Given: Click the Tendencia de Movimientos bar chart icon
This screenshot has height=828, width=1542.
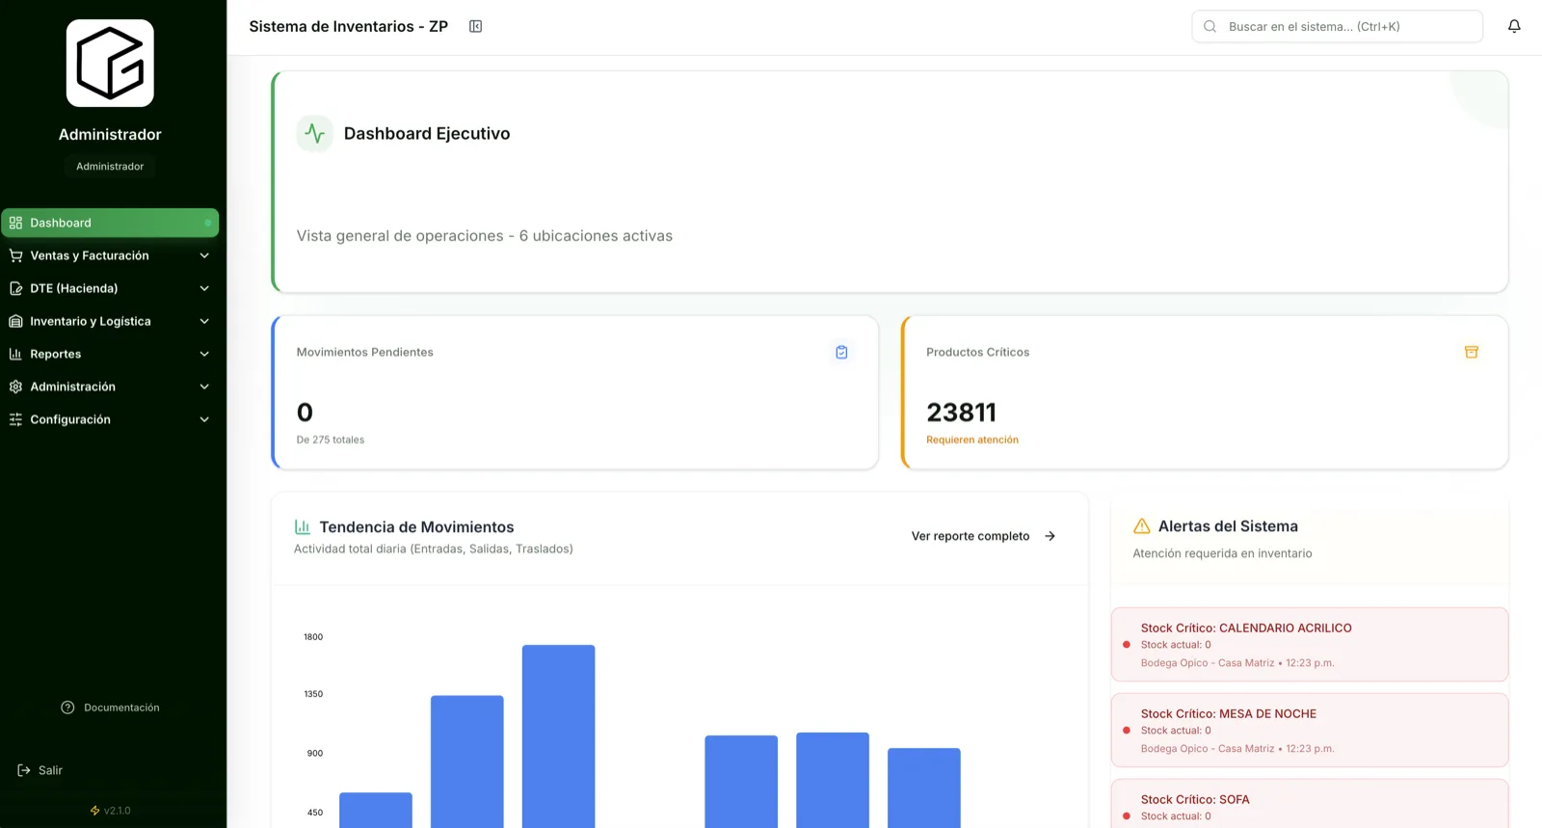Looking at the screenshot, I should 302,527.
